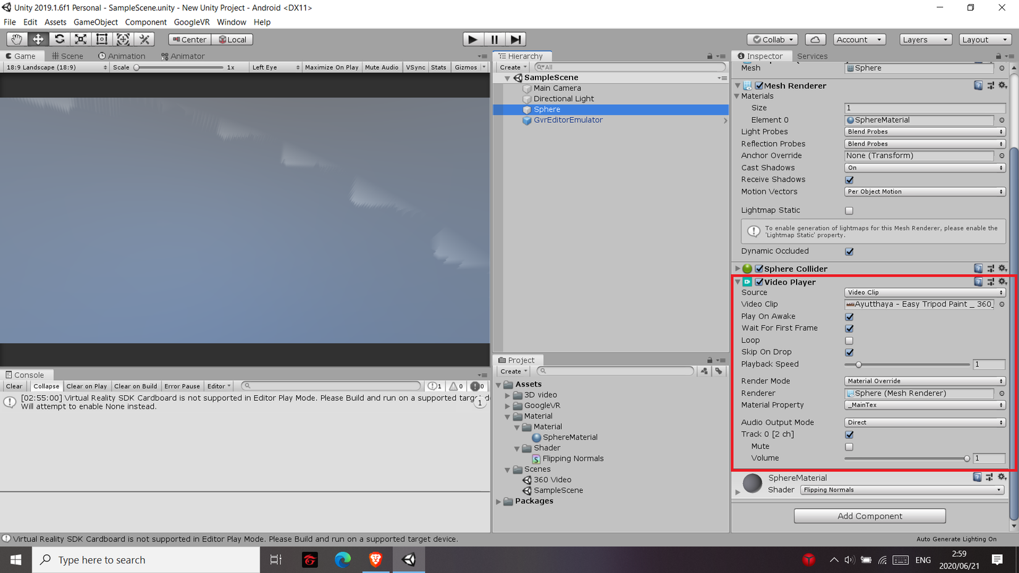Open object picker for Anchor Override
Viewport: 1019px width, 573px height.
click(x=1002, y=156)
